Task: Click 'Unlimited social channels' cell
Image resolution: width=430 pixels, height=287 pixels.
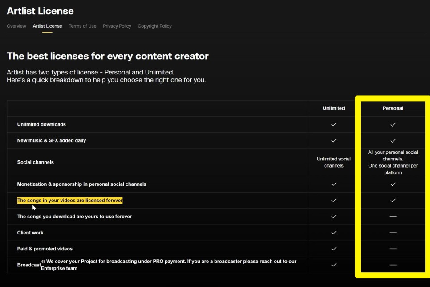Action: pyautogui.click(x=333, y=162)
